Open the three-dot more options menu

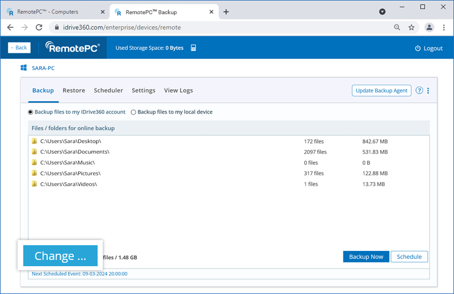pyautogui.click(x=428, y=91)
